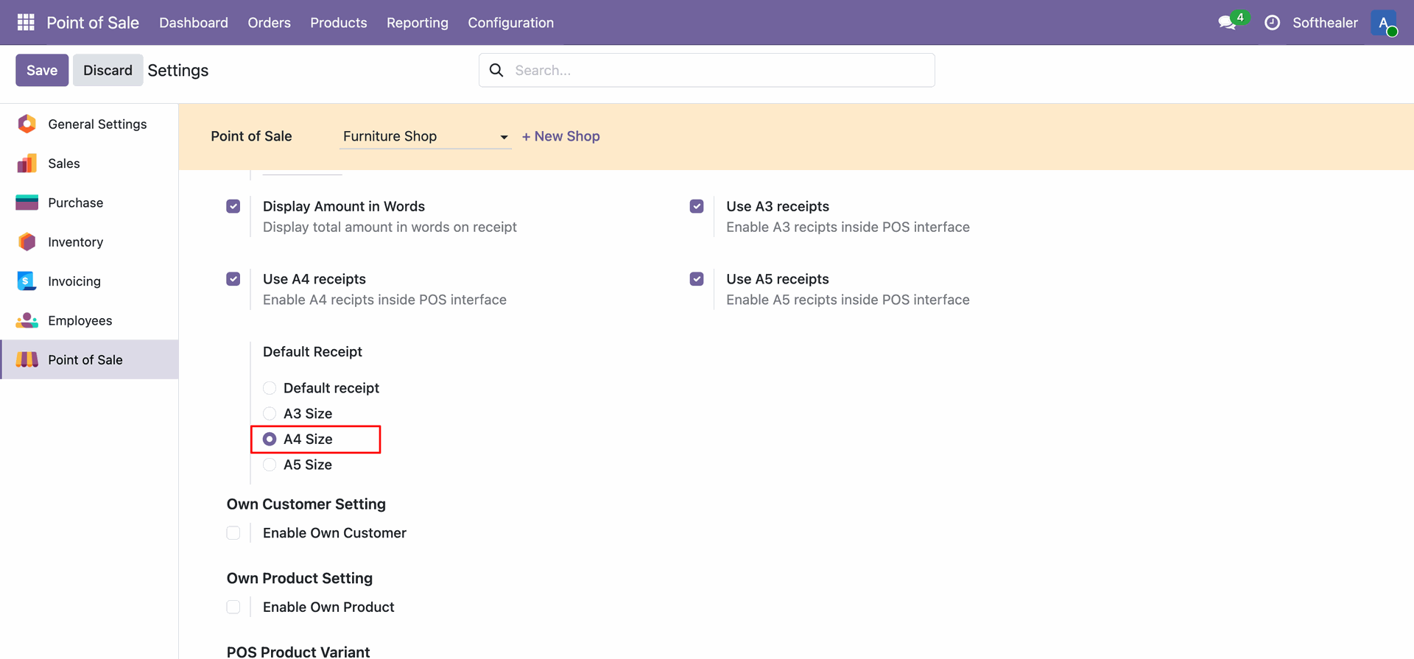This screenshot has height=659, width=1414.
Task: Uncheck Display Amount in Words
Action: (233, 206)
